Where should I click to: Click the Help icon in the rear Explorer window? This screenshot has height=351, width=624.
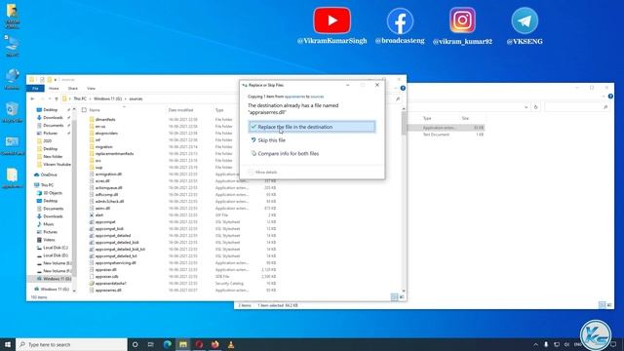tap(610, 97)
